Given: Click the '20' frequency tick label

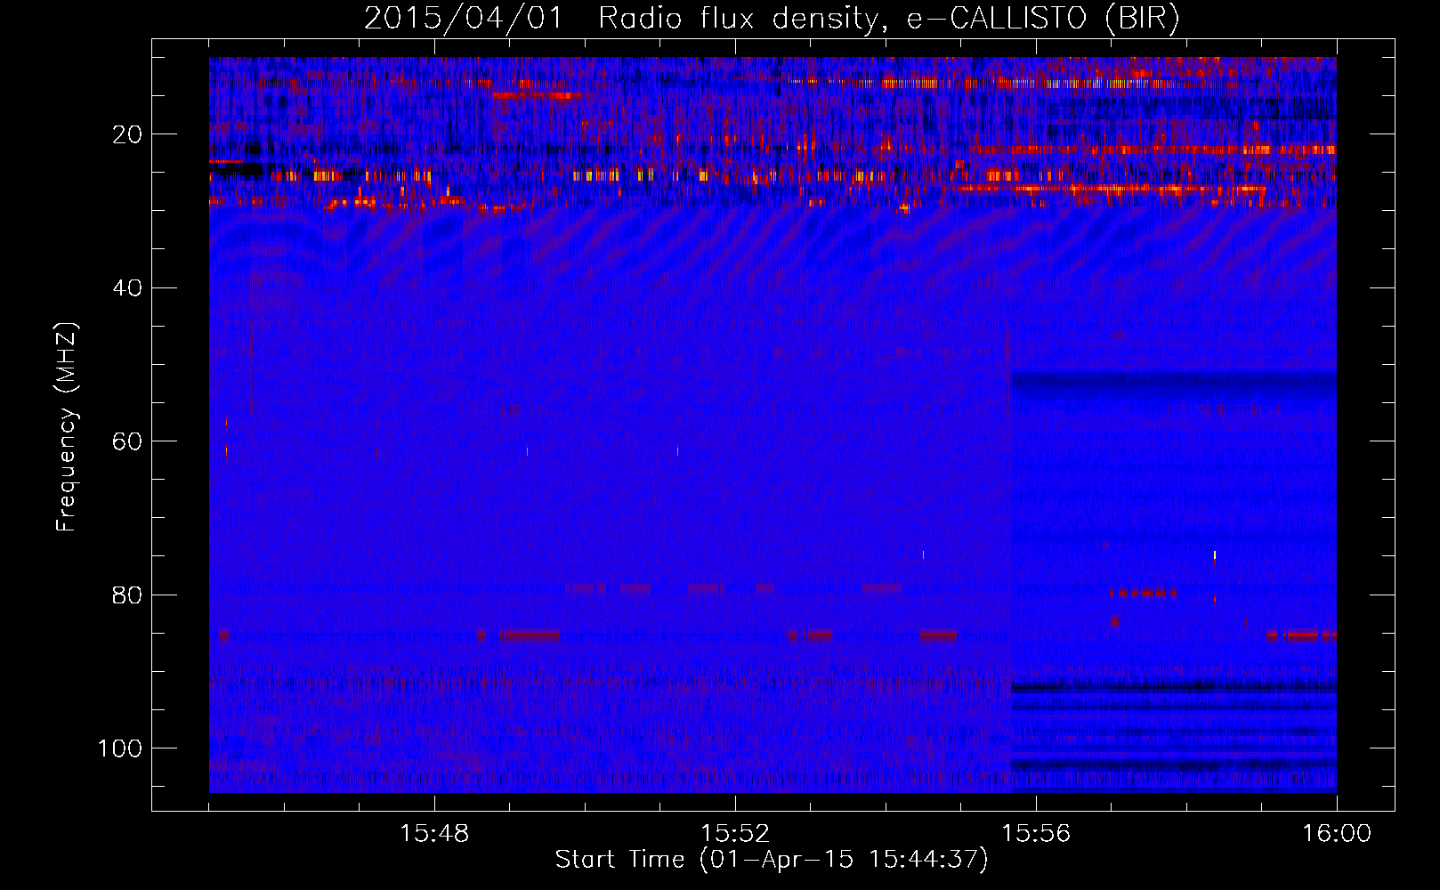Looking at the screenshot, I should point(127,134).
